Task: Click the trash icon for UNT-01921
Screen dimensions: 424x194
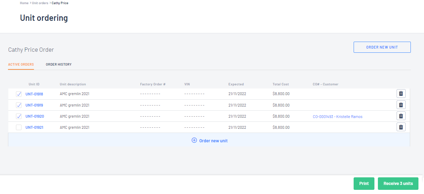Action: point(401,127)
